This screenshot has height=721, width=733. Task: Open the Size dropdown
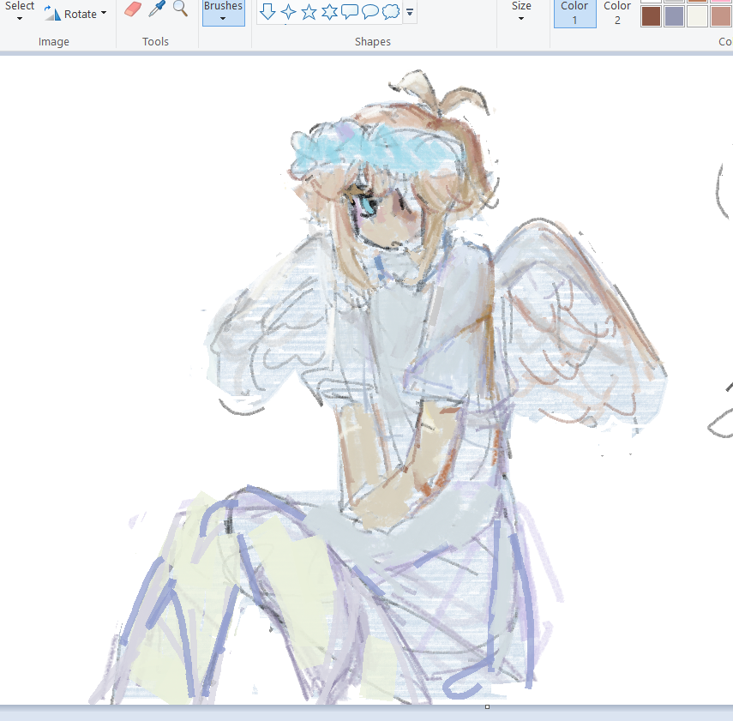pos(521,12)
